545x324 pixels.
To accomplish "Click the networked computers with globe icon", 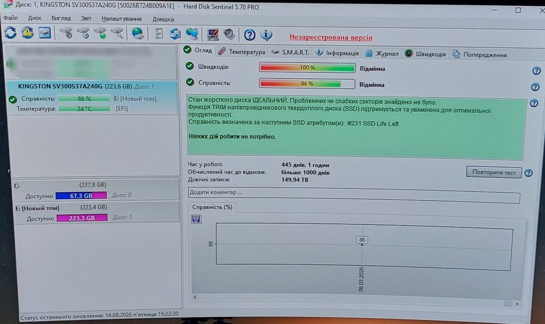I will [192, 34].
